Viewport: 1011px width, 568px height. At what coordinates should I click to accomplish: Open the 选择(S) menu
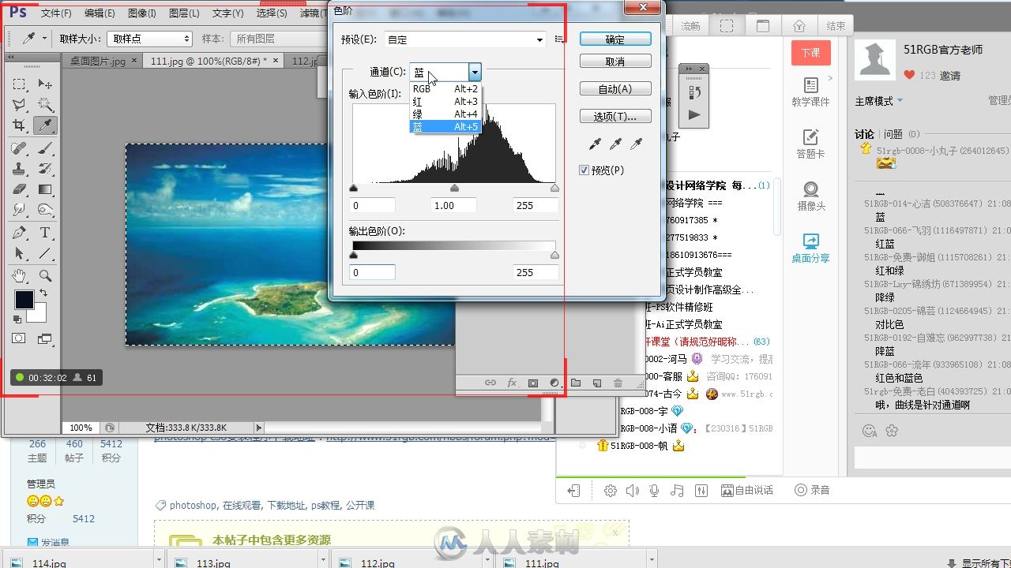click(x=272, y=13)
